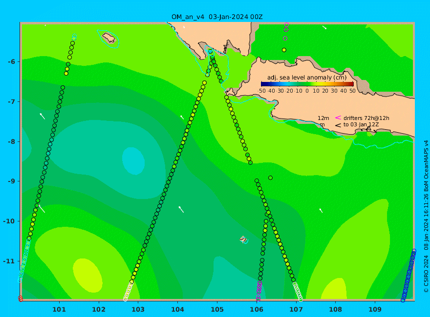
Task: Click the '103' longitude axis label
Action: (138, 310)
